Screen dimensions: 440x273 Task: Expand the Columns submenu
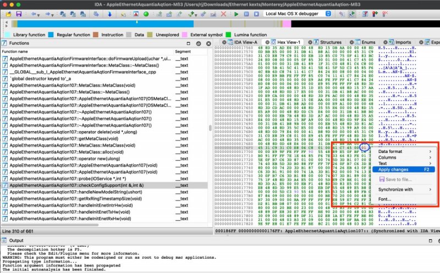tap(405, 157)
